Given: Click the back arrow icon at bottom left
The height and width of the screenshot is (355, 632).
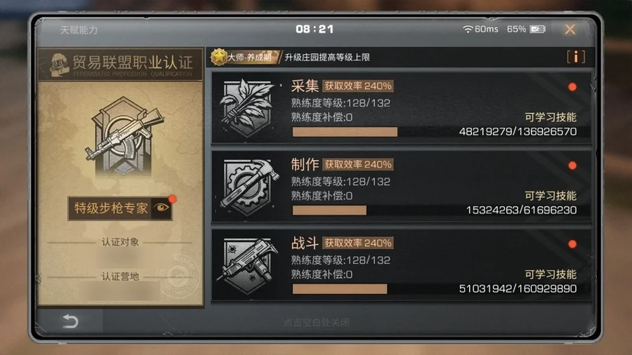Looking at the screenshot, I should coord(70,321).
